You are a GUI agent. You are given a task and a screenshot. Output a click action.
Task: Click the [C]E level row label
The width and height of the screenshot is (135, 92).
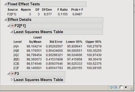(x=16, y=64)
